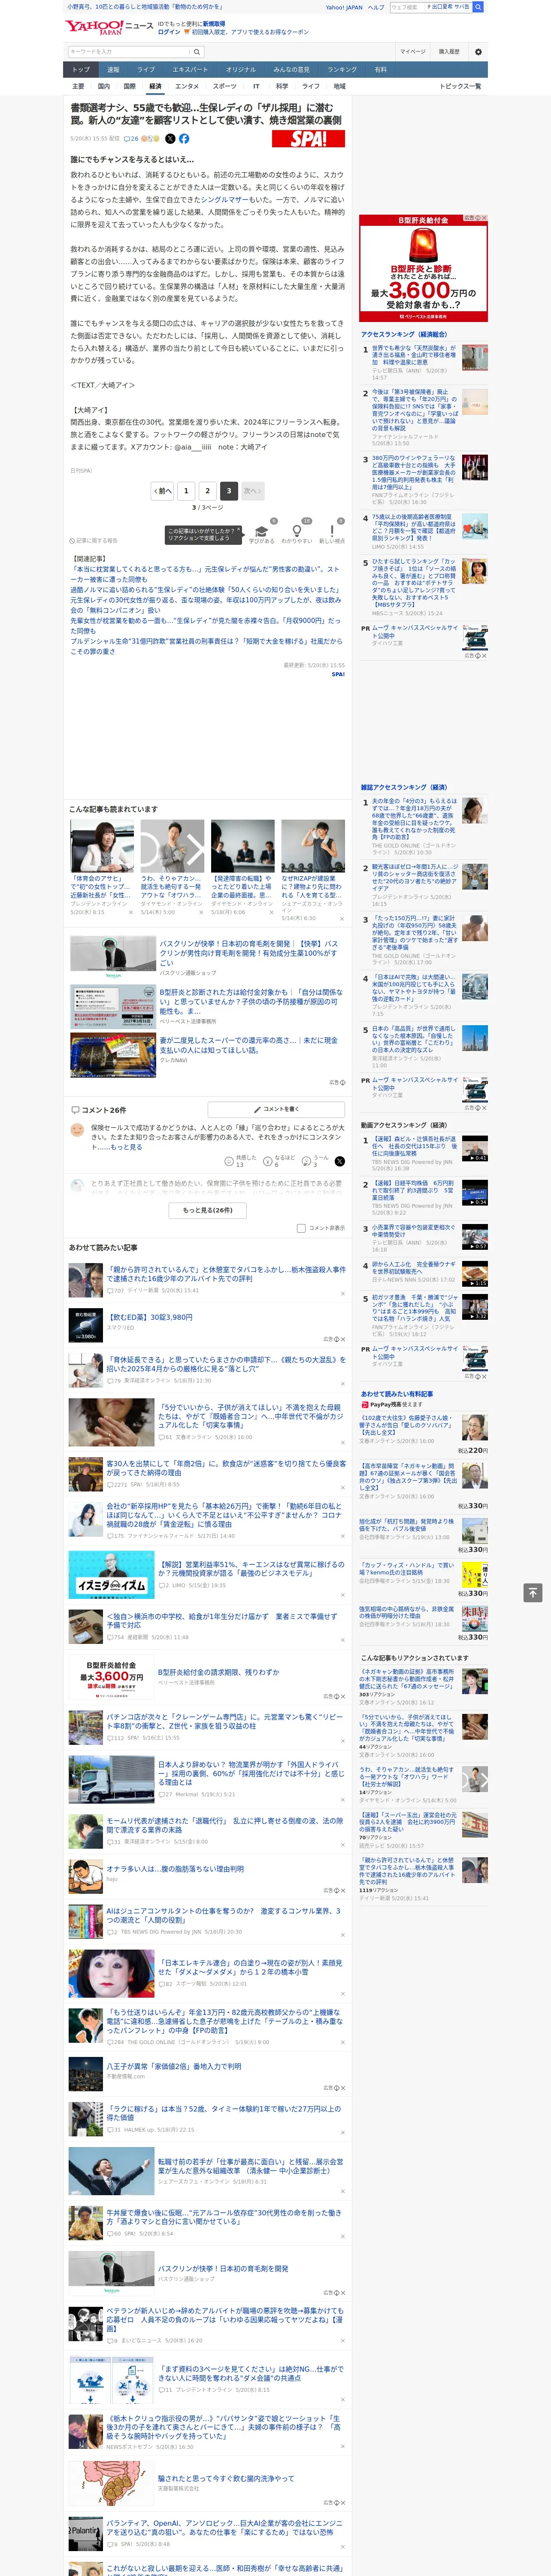551x2576 pixels.
Task: Click the コメントを書く button
Action: pos(276,1109)
